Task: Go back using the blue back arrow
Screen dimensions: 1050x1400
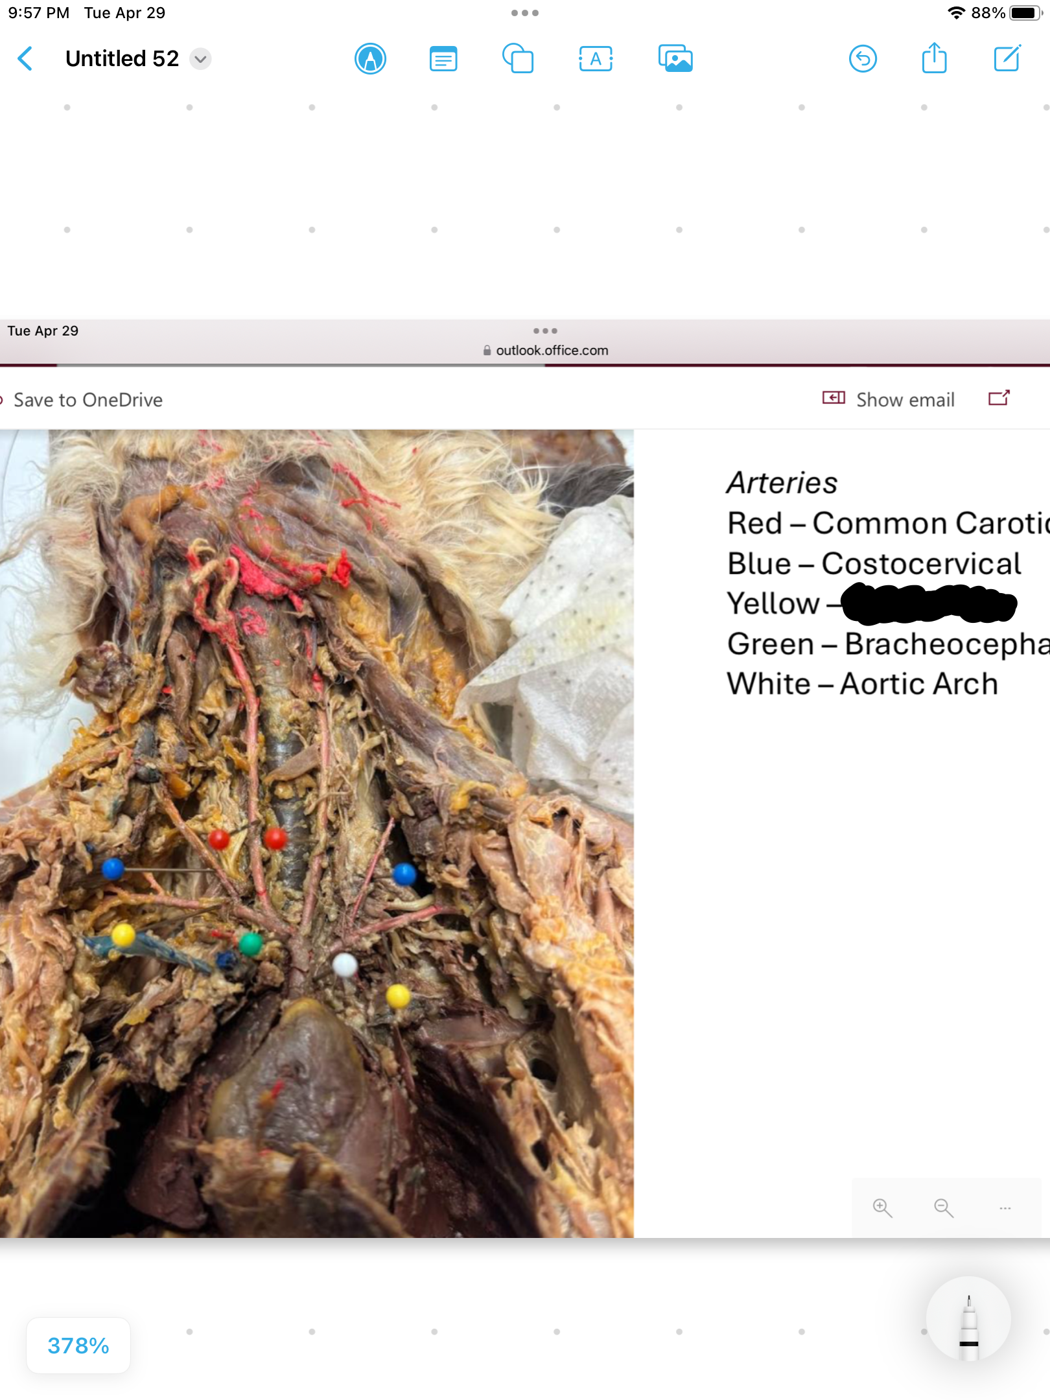Action: [x=26, y=59]
